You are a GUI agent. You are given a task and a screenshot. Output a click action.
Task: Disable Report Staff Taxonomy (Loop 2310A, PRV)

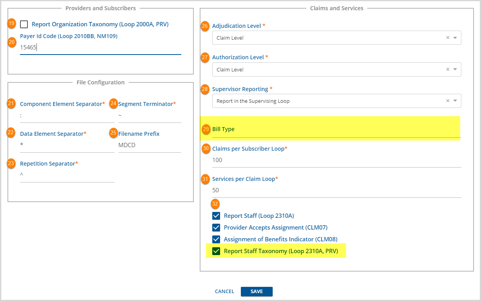pyautogui.click(x=216, y=251)
